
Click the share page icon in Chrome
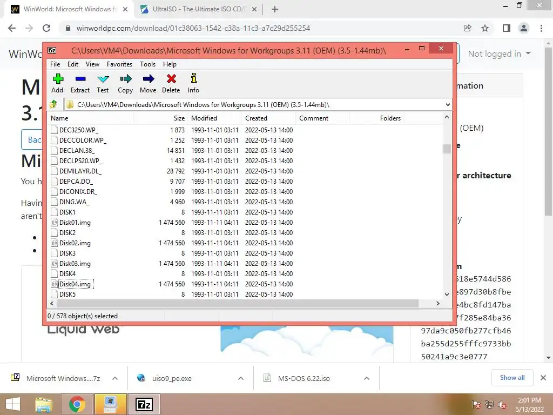(468, 28)
